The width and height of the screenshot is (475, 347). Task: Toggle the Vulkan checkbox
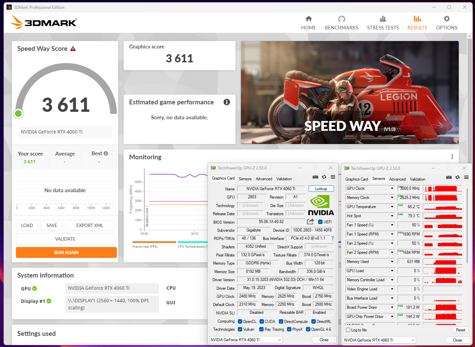240,329
